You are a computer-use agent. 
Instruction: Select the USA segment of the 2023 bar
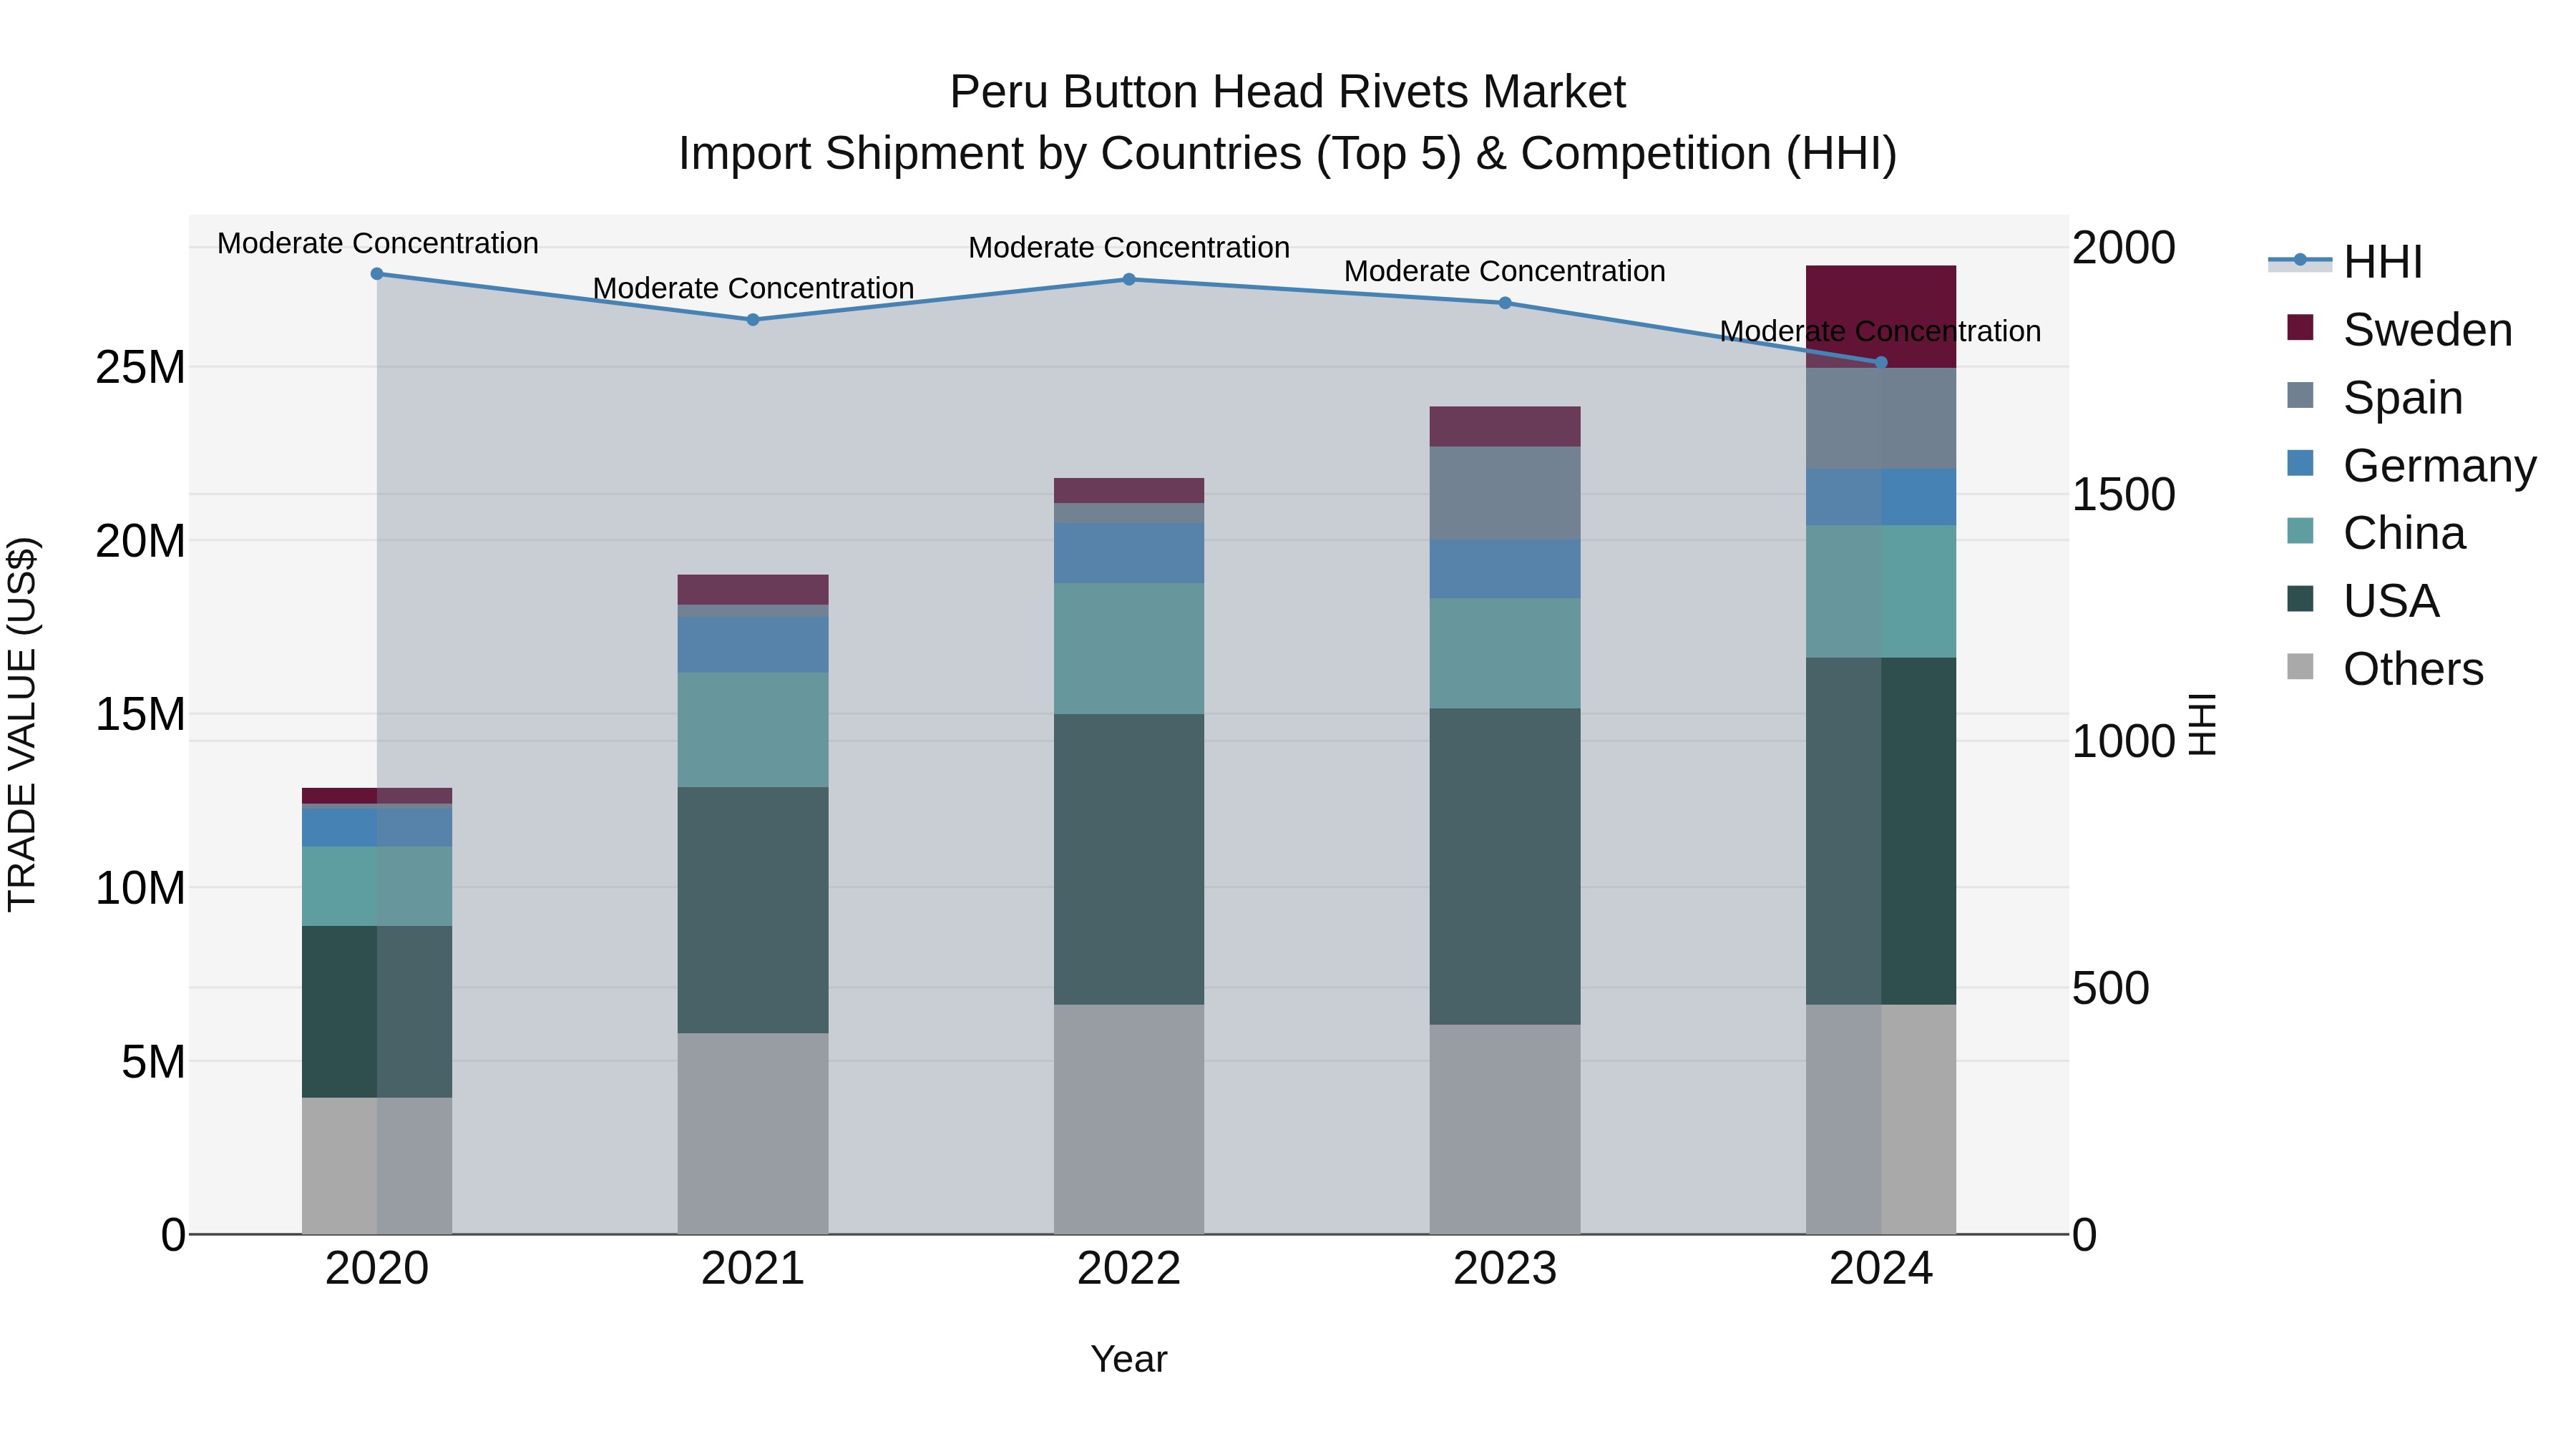pyautogui.click(x=1505, y=867)
